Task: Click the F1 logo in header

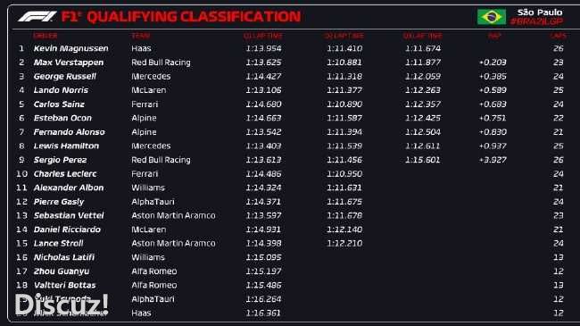Action: pos(37,17)
